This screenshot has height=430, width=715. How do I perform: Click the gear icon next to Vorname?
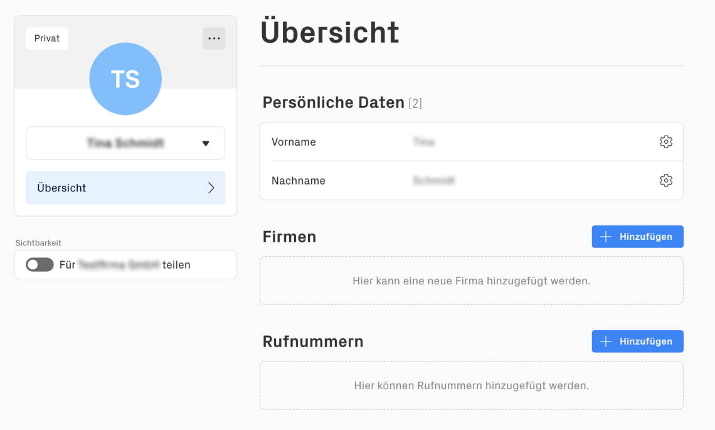(x=665, y=142)
